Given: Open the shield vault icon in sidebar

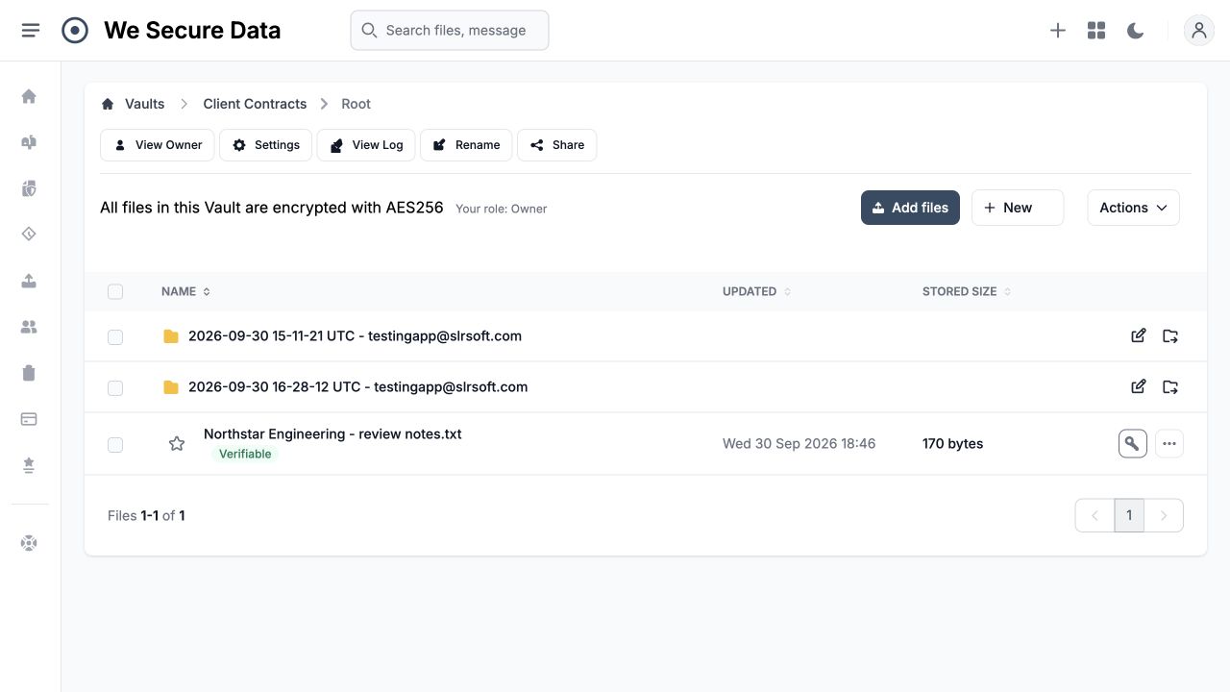Looking at the screenshot, I should point(29,188).
